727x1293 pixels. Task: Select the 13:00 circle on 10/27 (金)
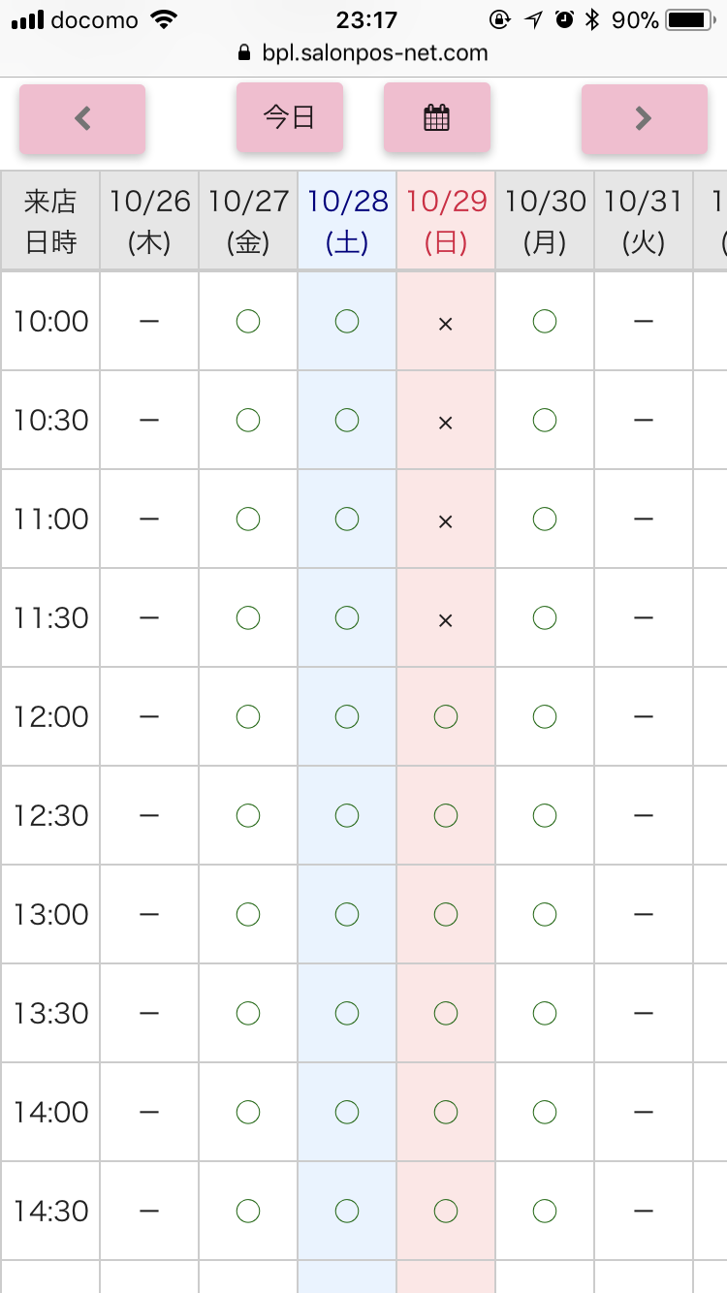[x=248, y=914]
